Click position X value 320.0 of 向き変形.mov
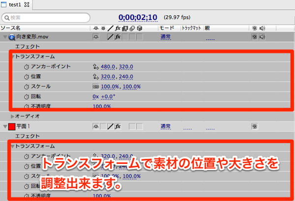The width and height of the screenshot is (295, 201). point(108,77)
